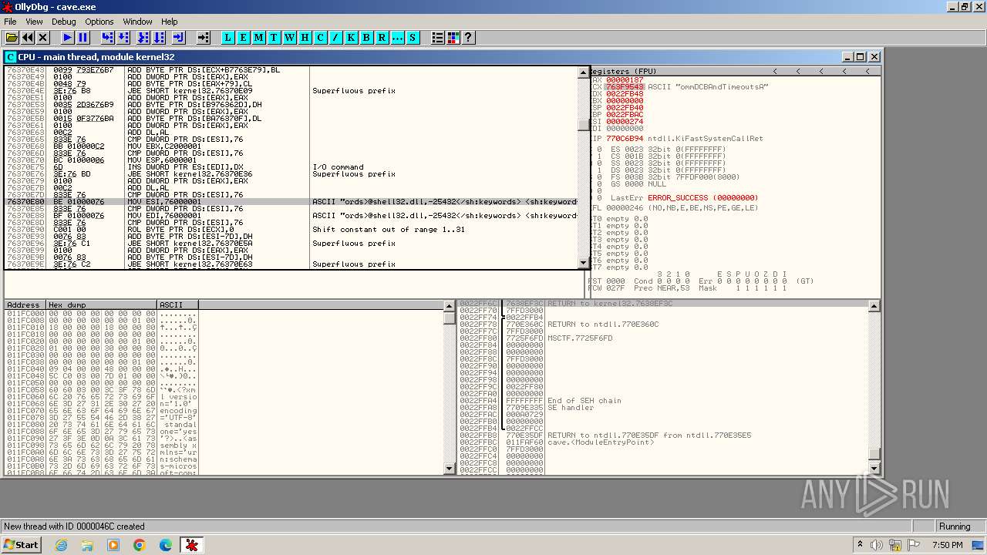
Task: Click the disassembly scrollbar thumb
Action: [584, 126]
